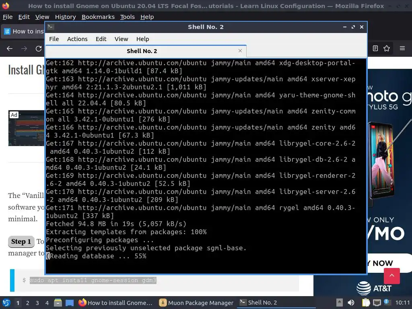Open Firefox Edit menu
Viewport: 412px width, 309px height.
click(24, 17)
